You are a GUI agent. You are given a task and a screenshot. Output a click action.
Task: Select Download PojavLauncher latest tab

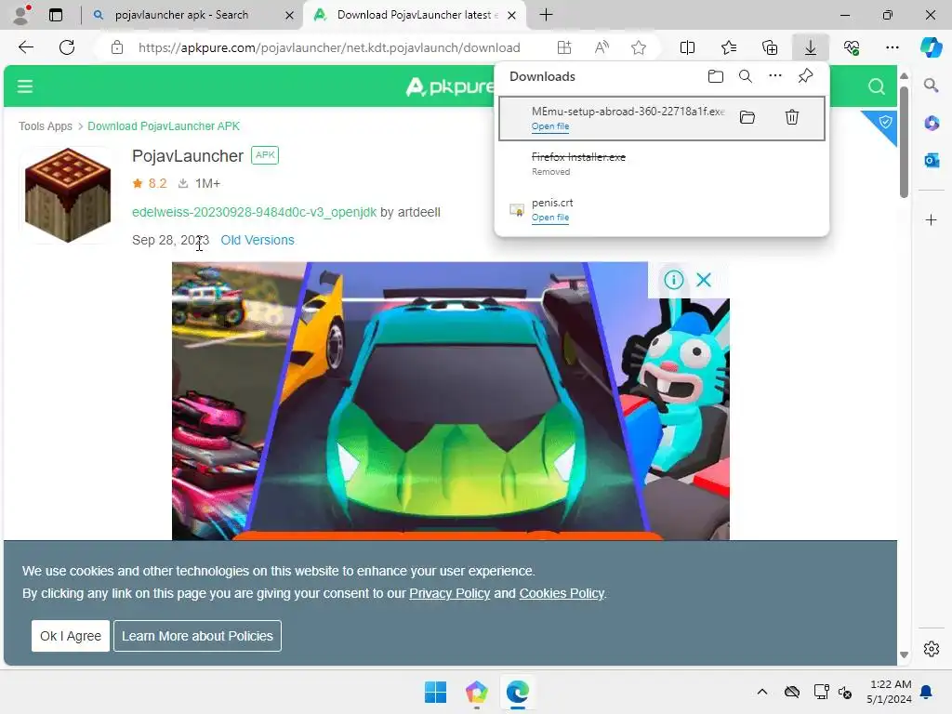tap(416, 15)
